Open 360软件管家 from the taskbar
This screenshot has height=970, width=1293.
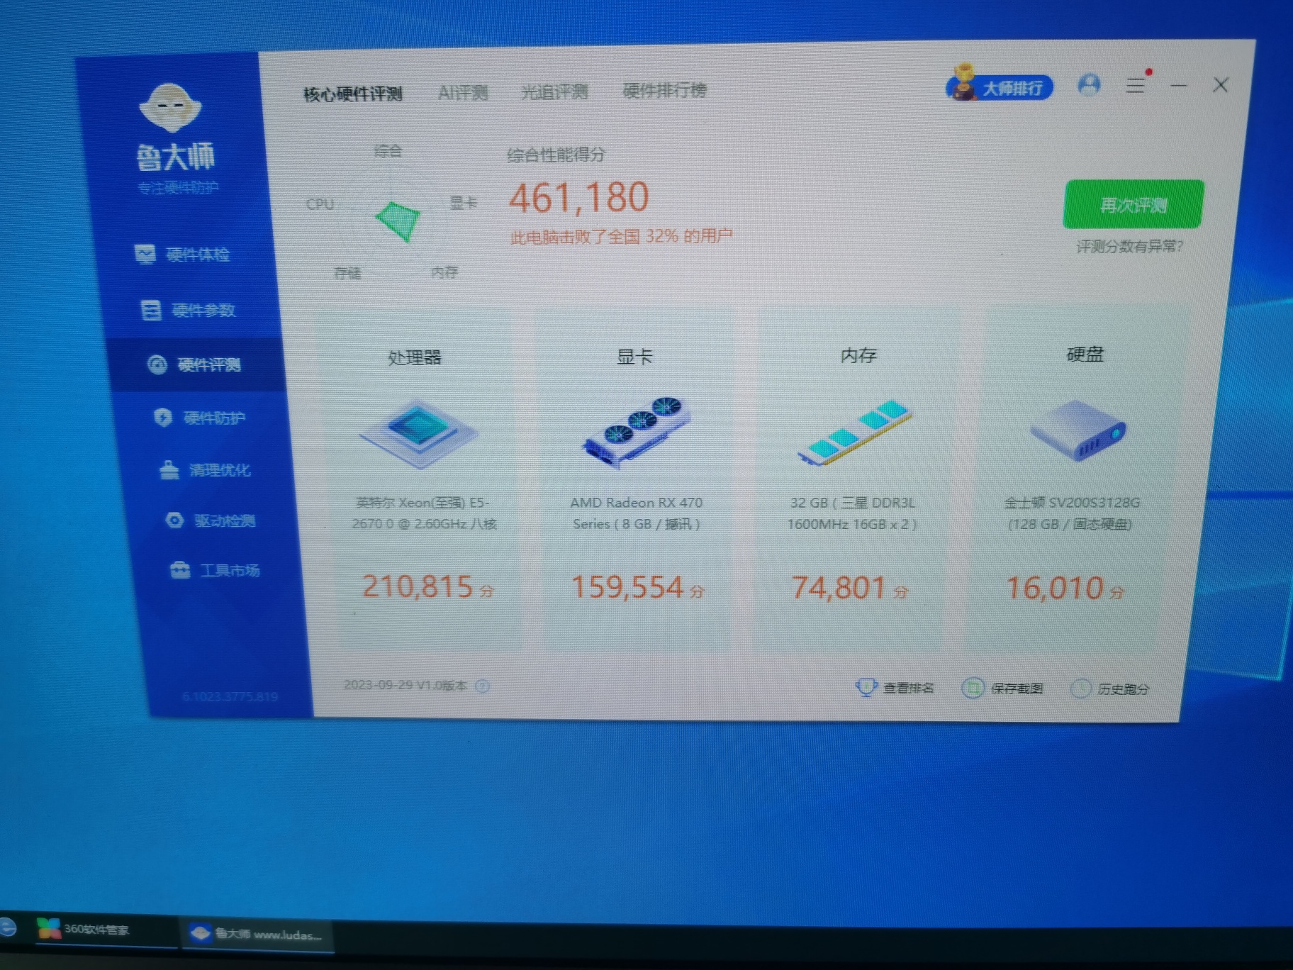tap(85, 929)
